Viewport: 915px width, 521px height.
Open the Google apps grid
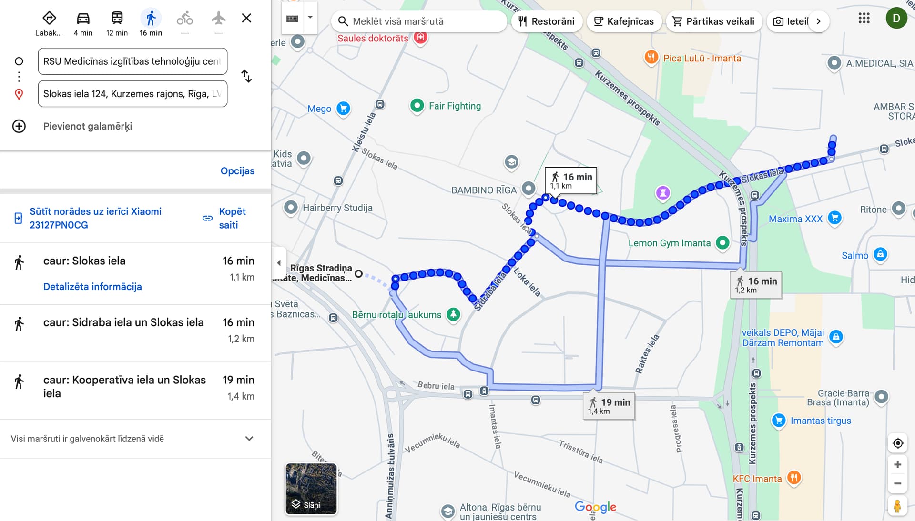(864, 19)
